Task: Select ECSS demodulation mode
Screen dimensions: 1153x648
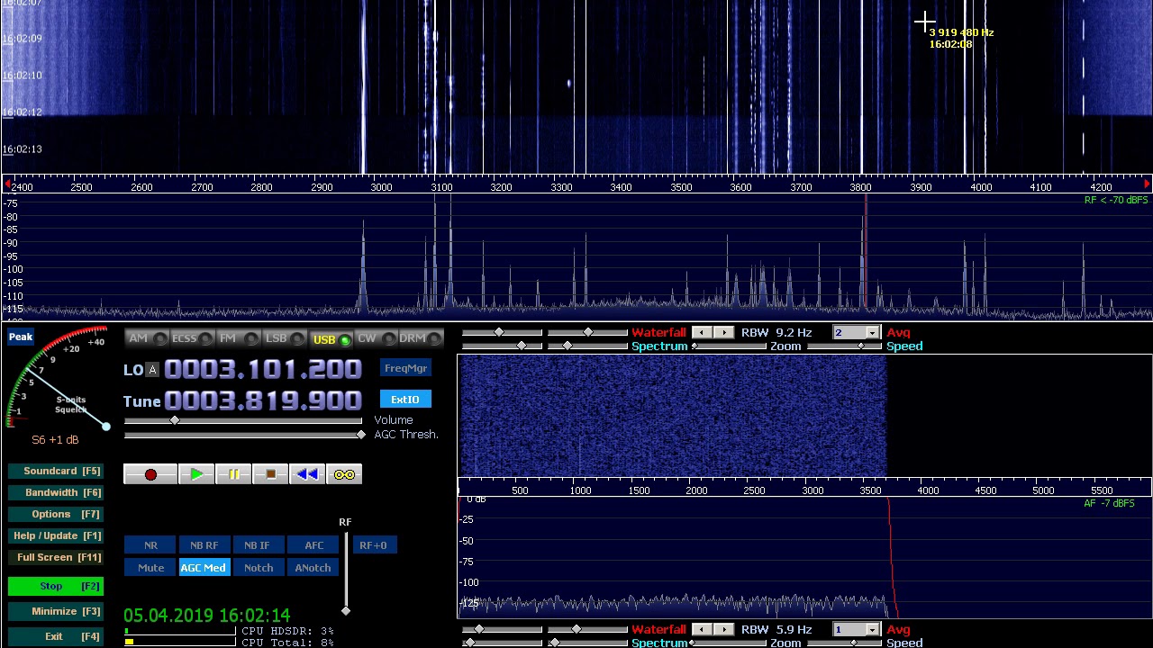Action: pyautogui.click(x=192, y=338)
